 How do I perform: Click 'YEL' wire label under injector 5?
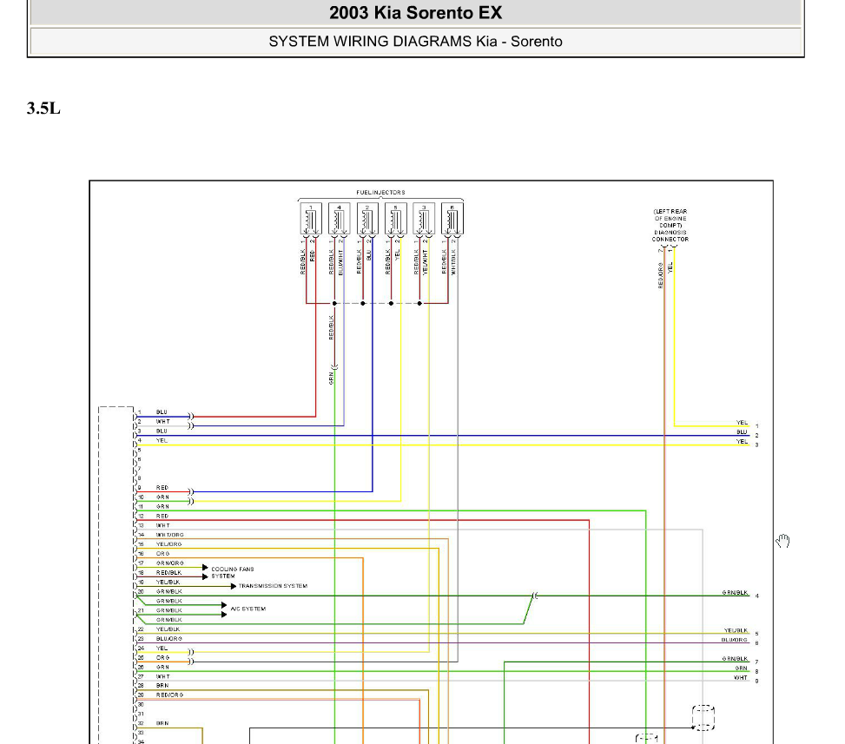(x=397, y=254)
